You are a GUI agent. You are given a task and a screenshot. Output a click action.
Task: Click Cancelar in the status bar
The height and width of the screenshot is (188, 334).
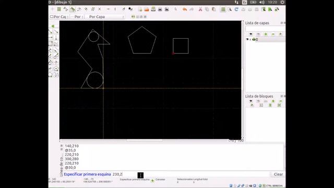[160, 180]
